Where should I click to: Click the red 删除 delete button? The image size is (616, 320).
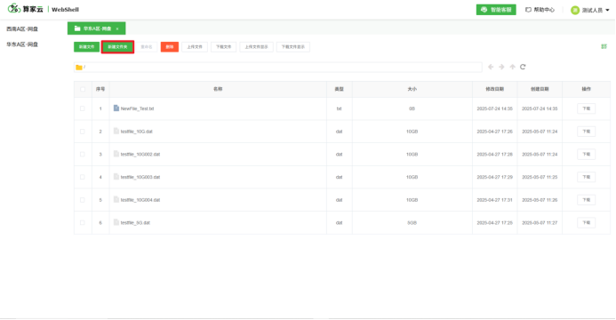click(x=169, y=47)
